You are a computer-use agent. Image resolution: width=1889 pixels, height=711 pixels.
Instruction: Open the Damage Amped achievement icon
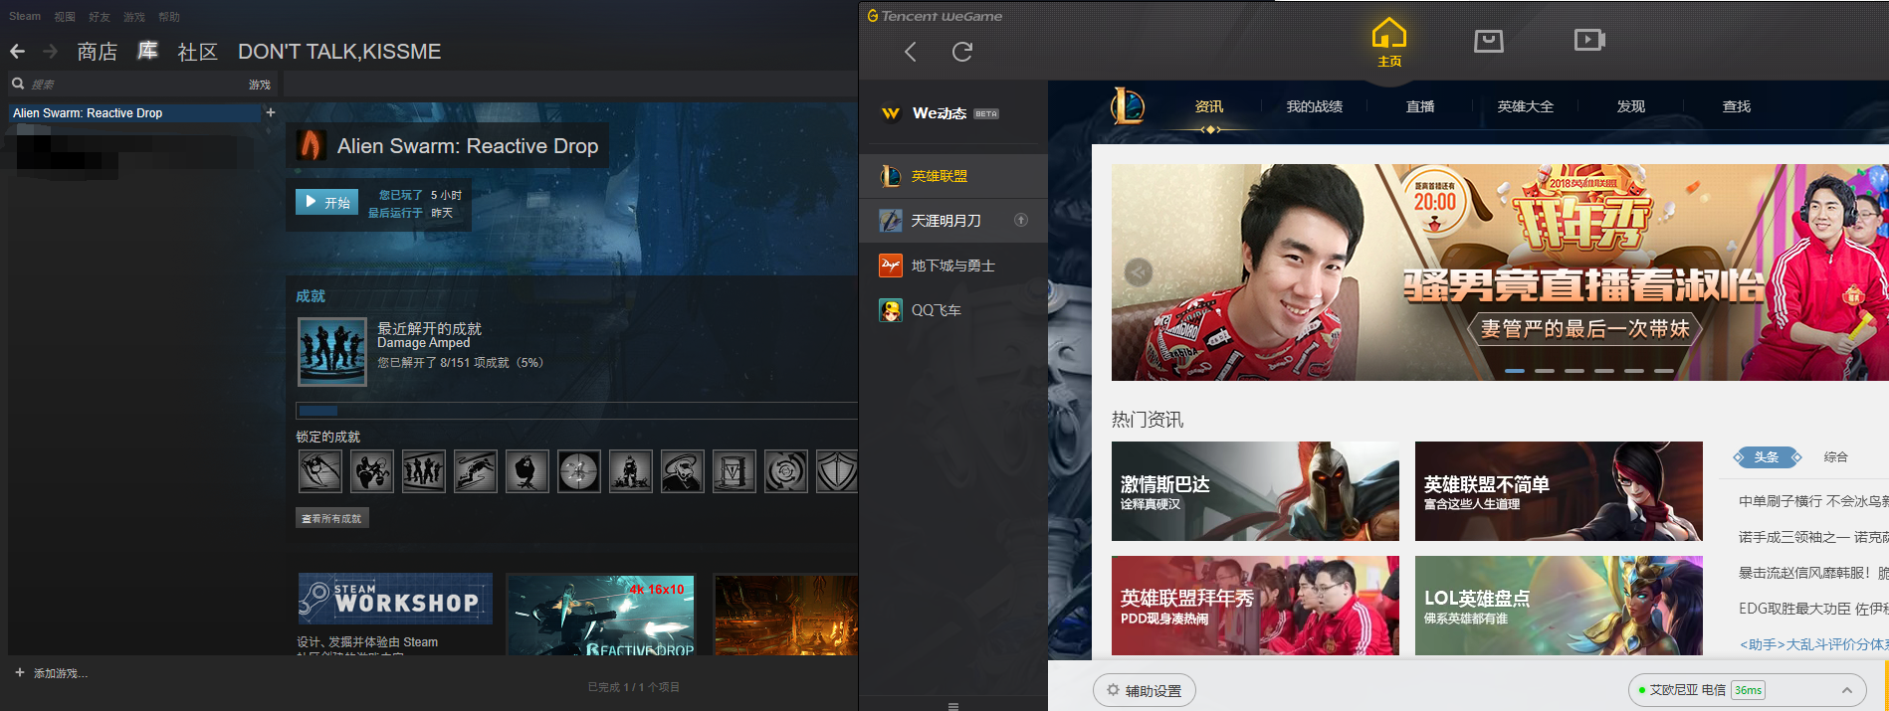coord(332,352)
